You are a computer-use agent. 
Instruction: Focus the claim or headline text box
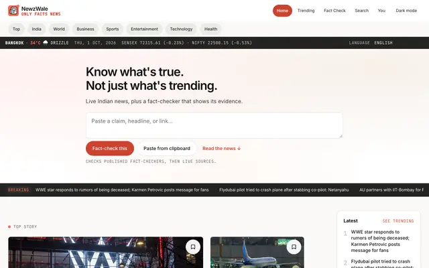214,125
